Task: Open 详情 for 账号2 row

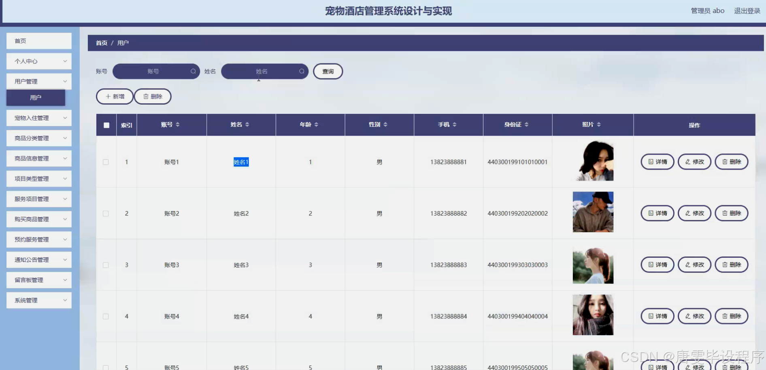Action: point(657,213)
